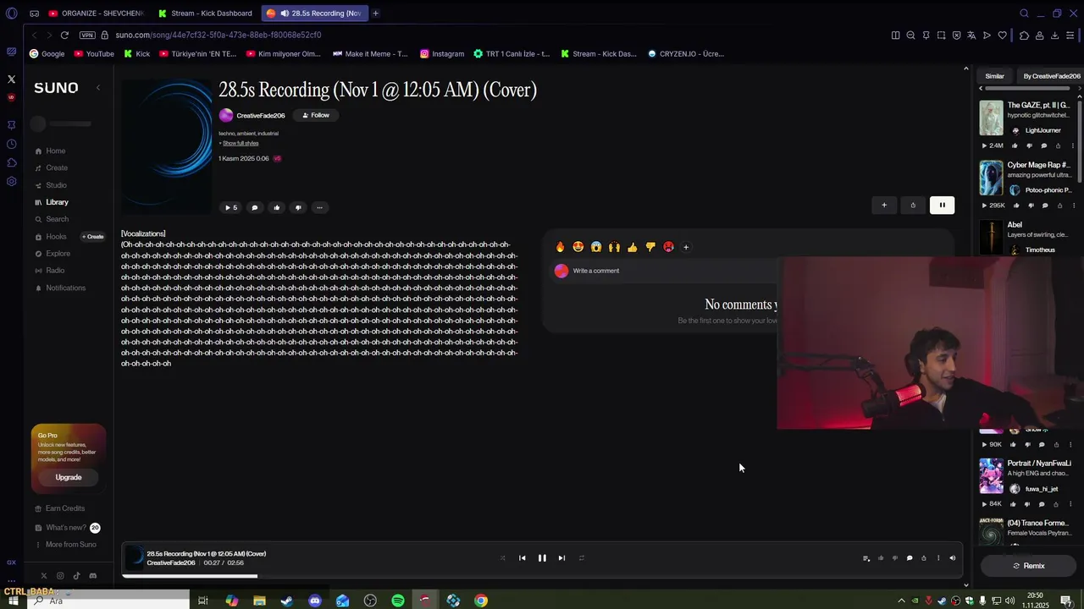Screen dimensions: 1084x609
Task: React with the thumbs-down emoji
Action: coord(650,247)
